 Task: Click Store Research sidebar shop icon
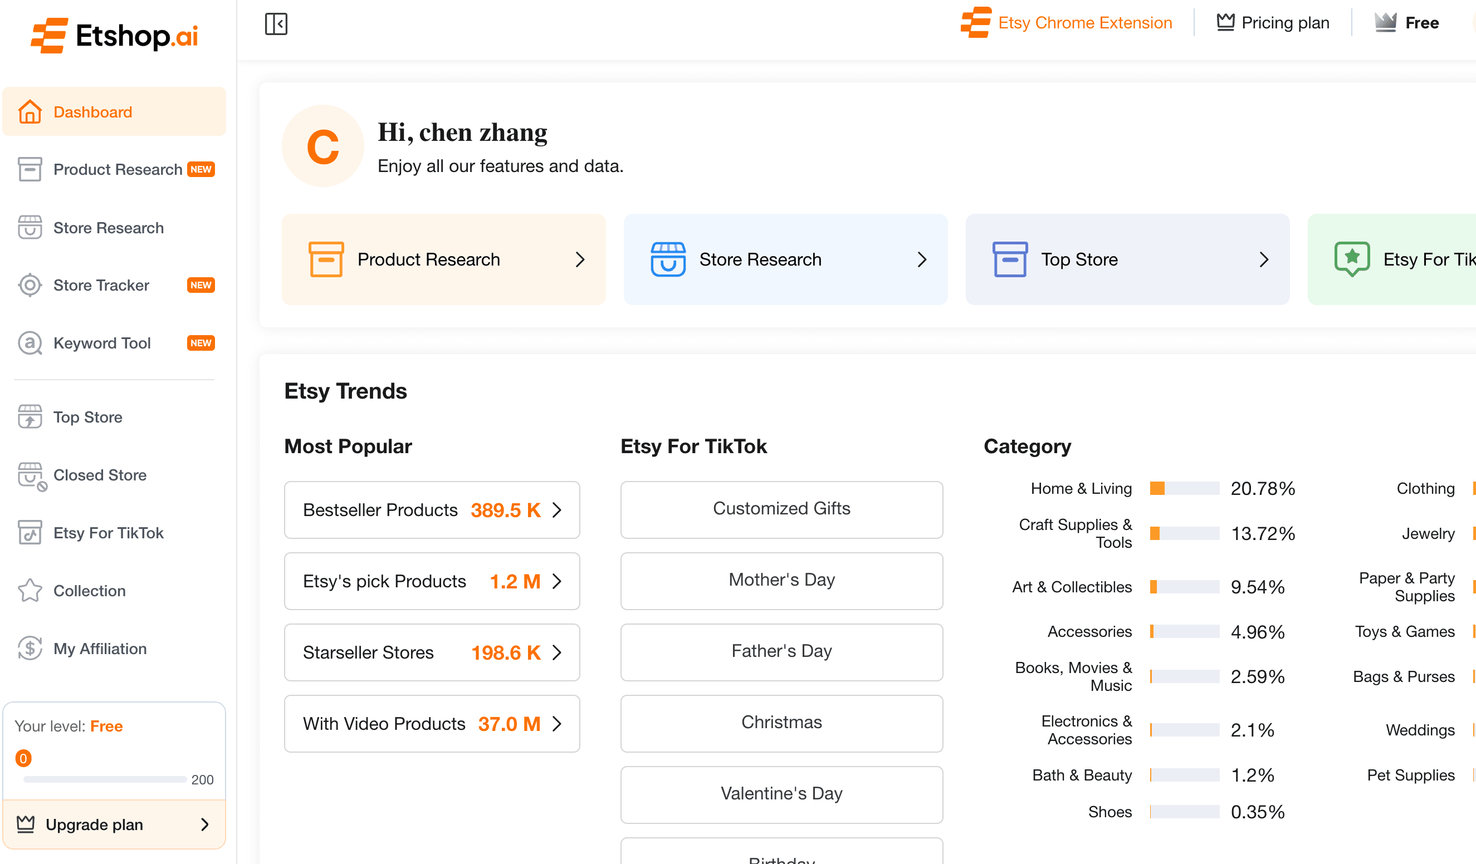pos(30,227)
